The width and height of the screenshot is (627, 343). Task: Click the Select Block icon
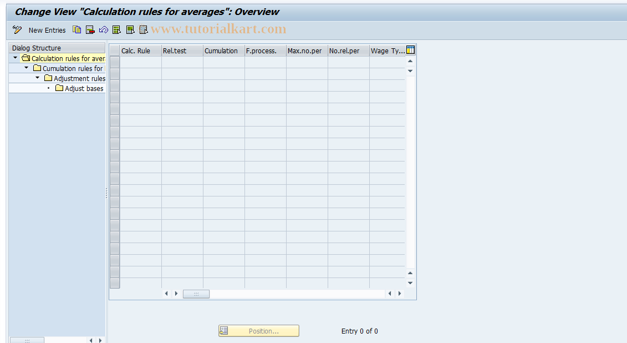[x=130, y=29]
